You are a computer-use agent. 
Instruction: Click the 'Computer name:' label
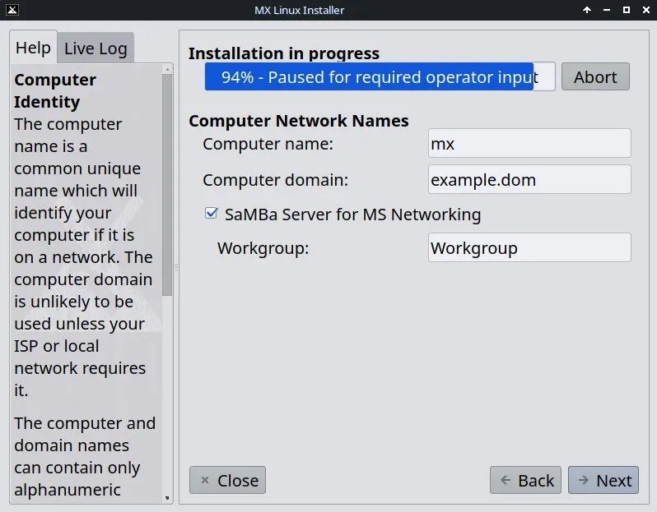pos(268,144)
